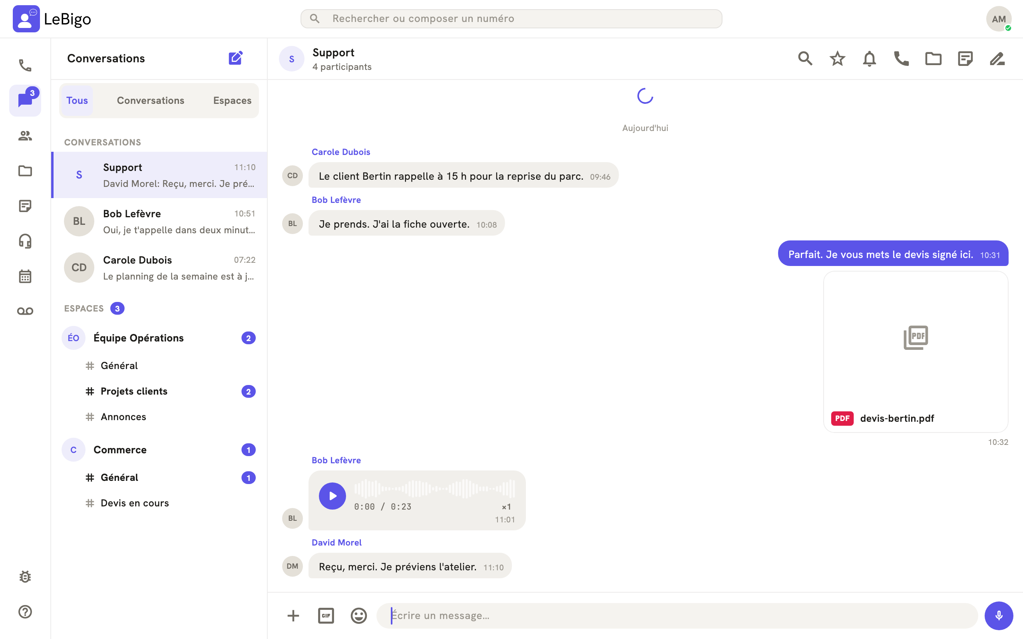Open the GIF picker
Screen dimensions: 1023x639
pyautogui.click(x=326, y=615)
